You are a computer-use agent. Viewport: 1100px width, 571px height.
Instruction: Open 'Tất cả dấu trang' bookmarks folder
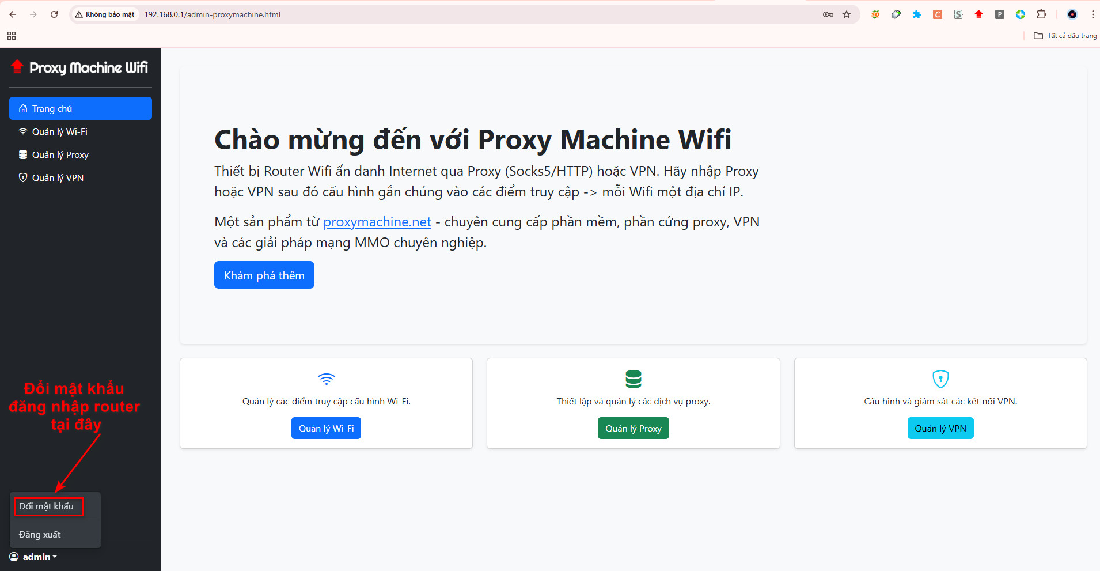click(x=1065, y=36)
